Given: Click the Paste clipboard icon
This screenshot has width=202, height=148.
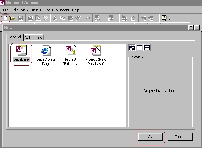Looking at the screenshot, I should coord(70,18).
